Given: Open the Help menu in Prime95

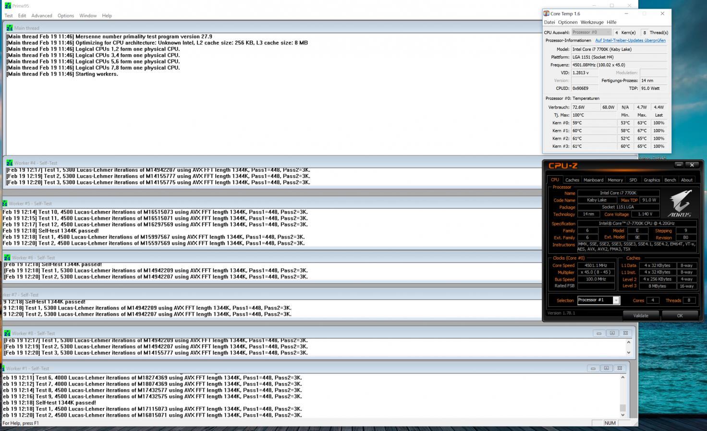Looking at the screenshot, I should pos(107,15).
